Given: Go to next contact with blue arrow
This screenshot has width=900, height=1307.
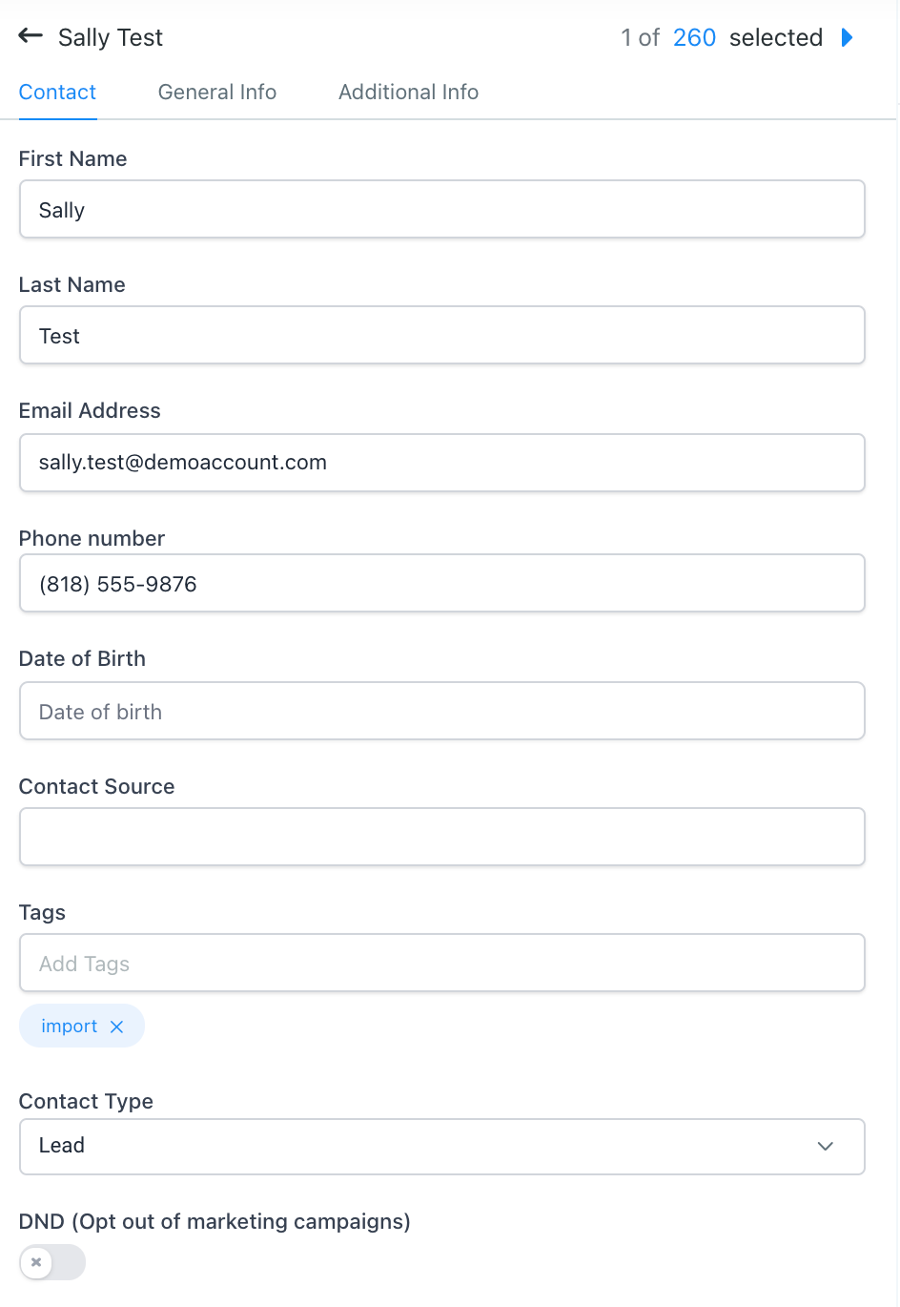Looking at the screenshot, I should tap(847, 37).
